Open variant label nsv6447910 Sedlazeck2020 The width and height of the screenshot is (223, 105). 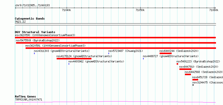[199, 67]
